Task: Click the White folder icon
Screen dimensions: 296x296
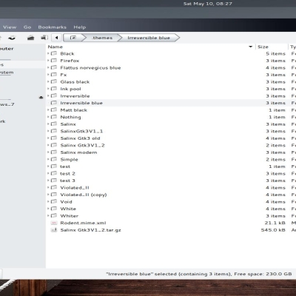Action: click(x=54, y=209)
